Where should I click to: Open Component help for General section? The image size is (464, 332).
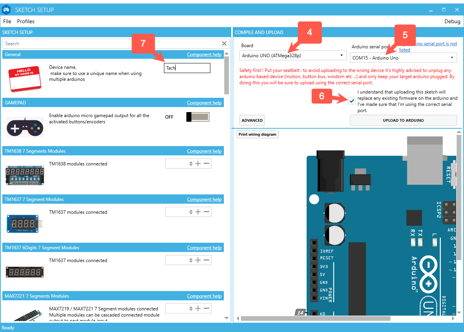[x=204, y=54]
